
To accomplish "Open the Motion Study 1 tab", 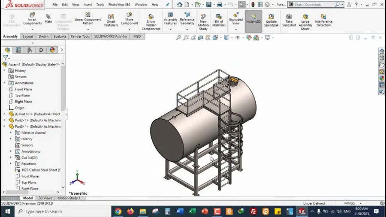I will pyautogui.click(x=69, y=198).
